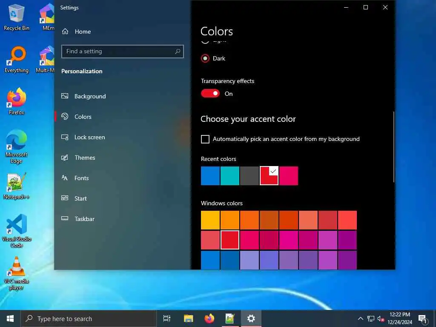Image resolution: width=436 pixels, height=327 pixels.
Task: Select the Visual Studio Code desktop shortcut
Action: coord(17,231)
